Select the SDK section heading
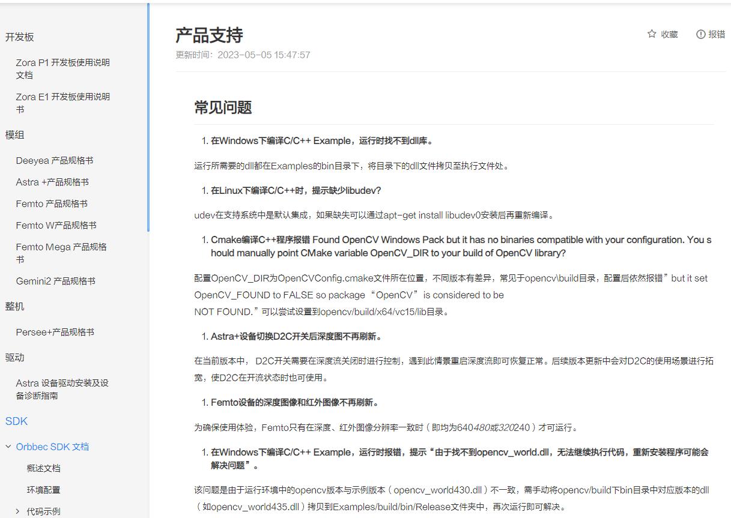This screenshot has height=518, width=731. pyautogui.click(x=17, y=421)
